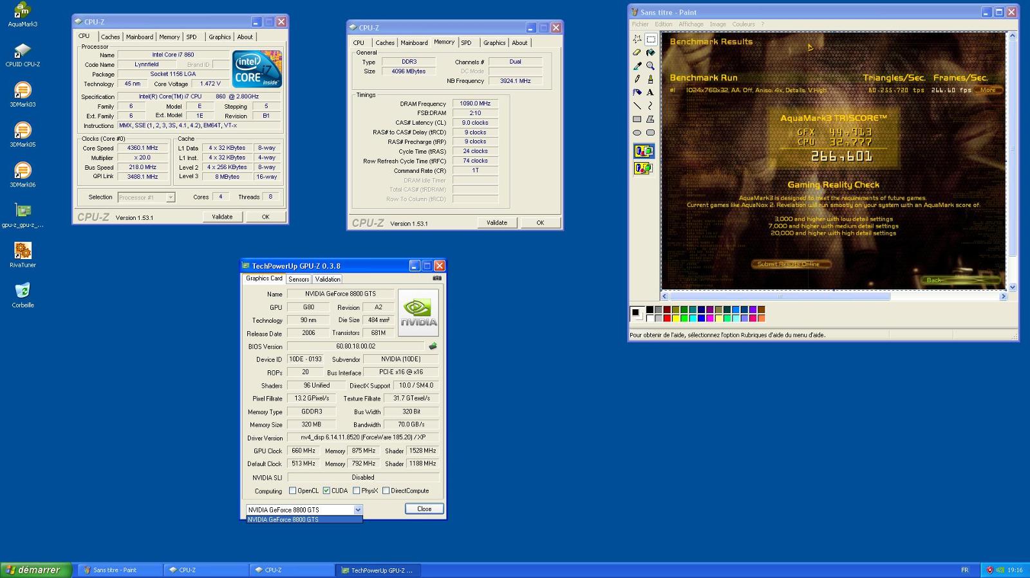Viewport: 1030px width, 578px height.
Task: Select the Polygon shape tool
Action: click(650, 119)
